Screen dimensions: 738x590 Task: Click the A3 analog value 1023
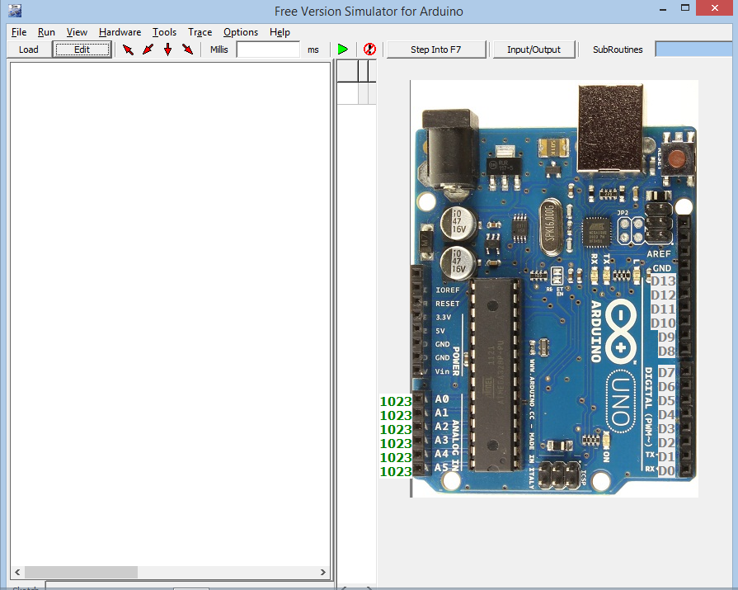pyautogui.click(x=395, y=444)
